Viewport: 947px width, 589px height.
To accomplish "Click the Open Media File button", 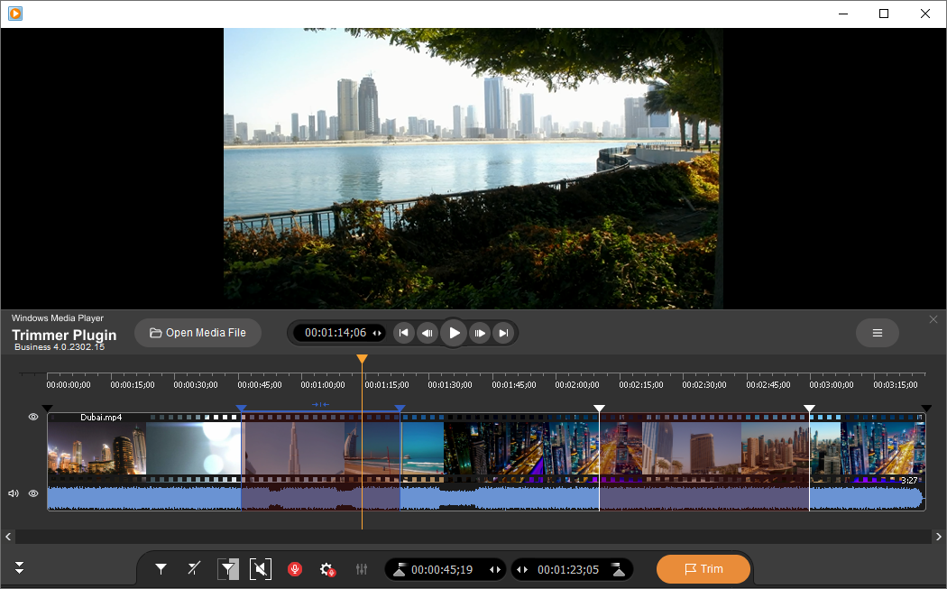I will [198, 332].
